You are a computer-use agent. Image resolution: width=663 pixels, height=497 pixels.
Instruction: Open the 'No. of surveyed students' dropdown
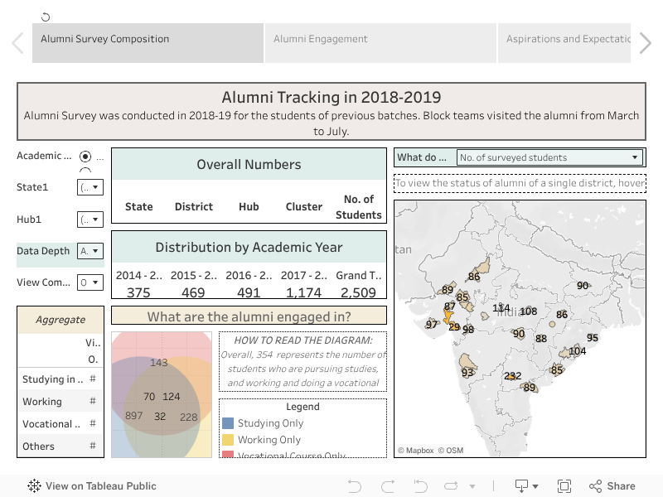coord(551,157)
